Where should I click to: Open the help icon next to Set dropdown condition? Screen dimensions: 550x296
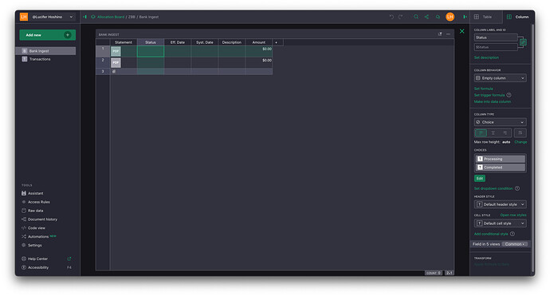(517, 188)
